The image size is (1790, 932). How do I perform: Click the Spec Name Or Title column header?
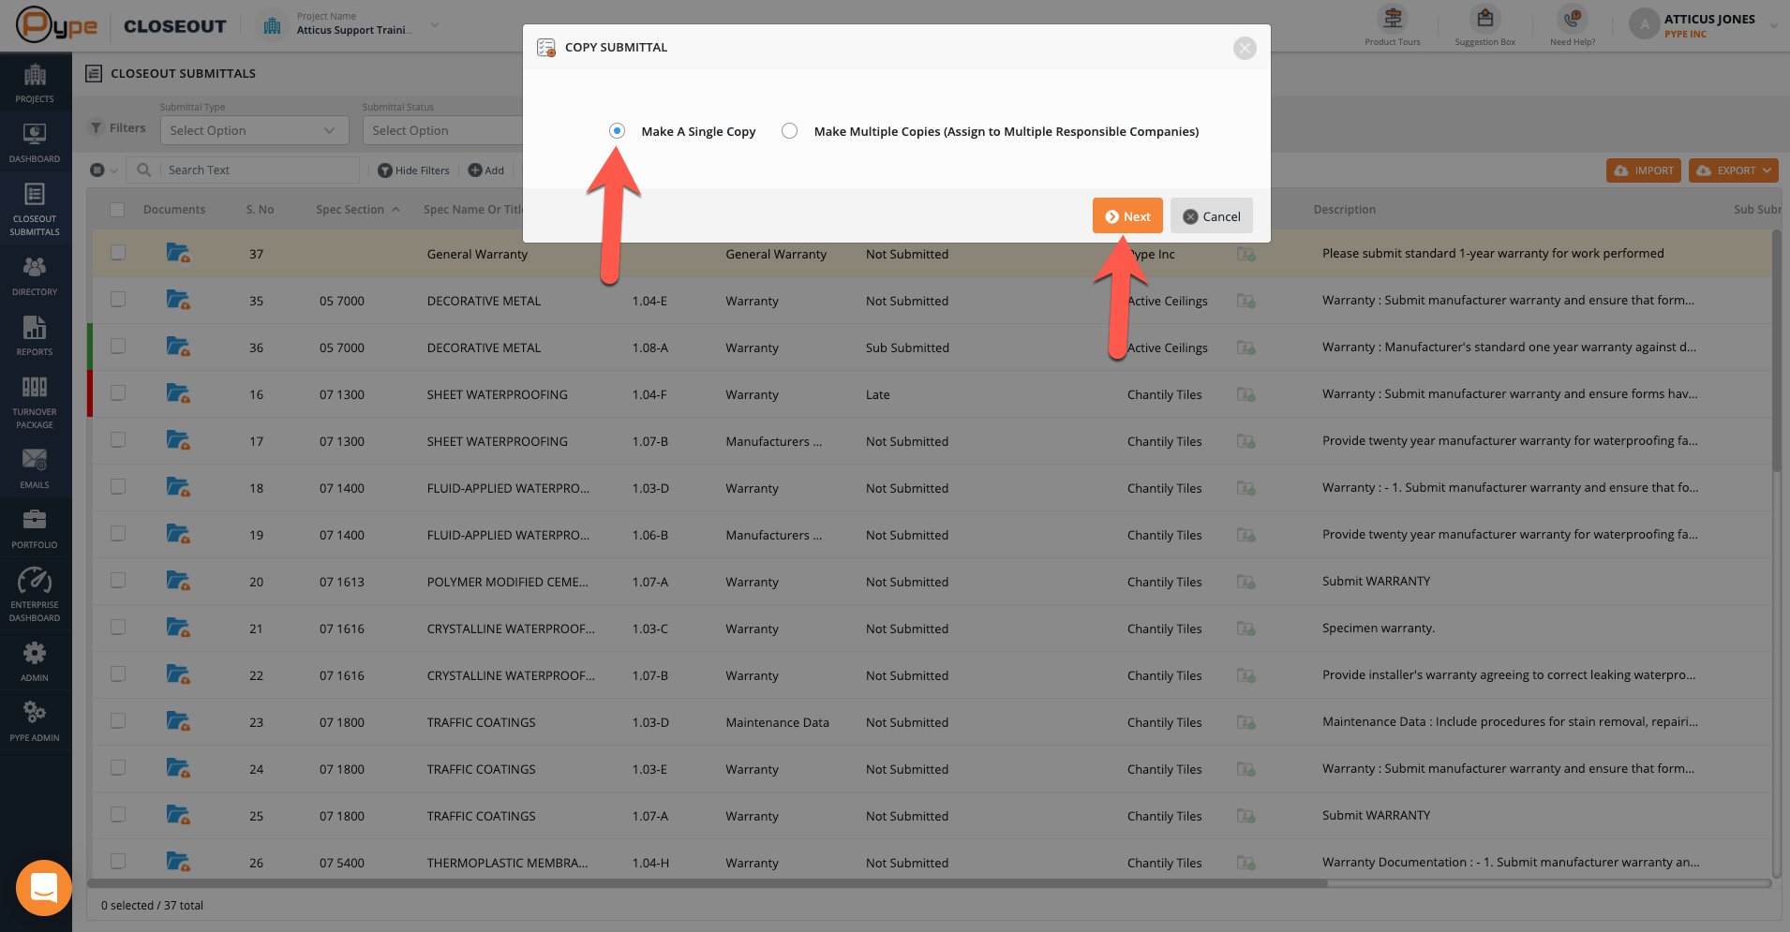tap(472, 210)
